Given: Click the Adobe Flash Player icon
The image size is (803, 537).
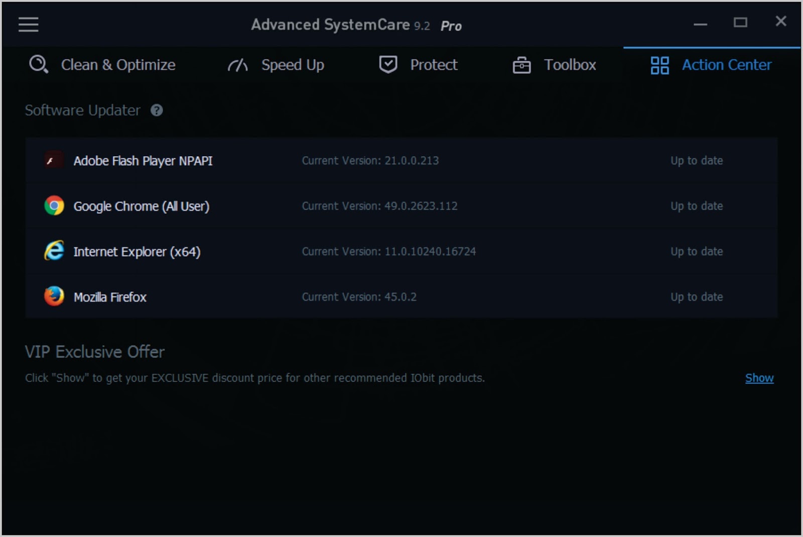Looking at the screenshot, I should tap(54, 161).
